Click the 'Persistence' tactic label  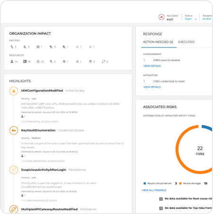77,170
